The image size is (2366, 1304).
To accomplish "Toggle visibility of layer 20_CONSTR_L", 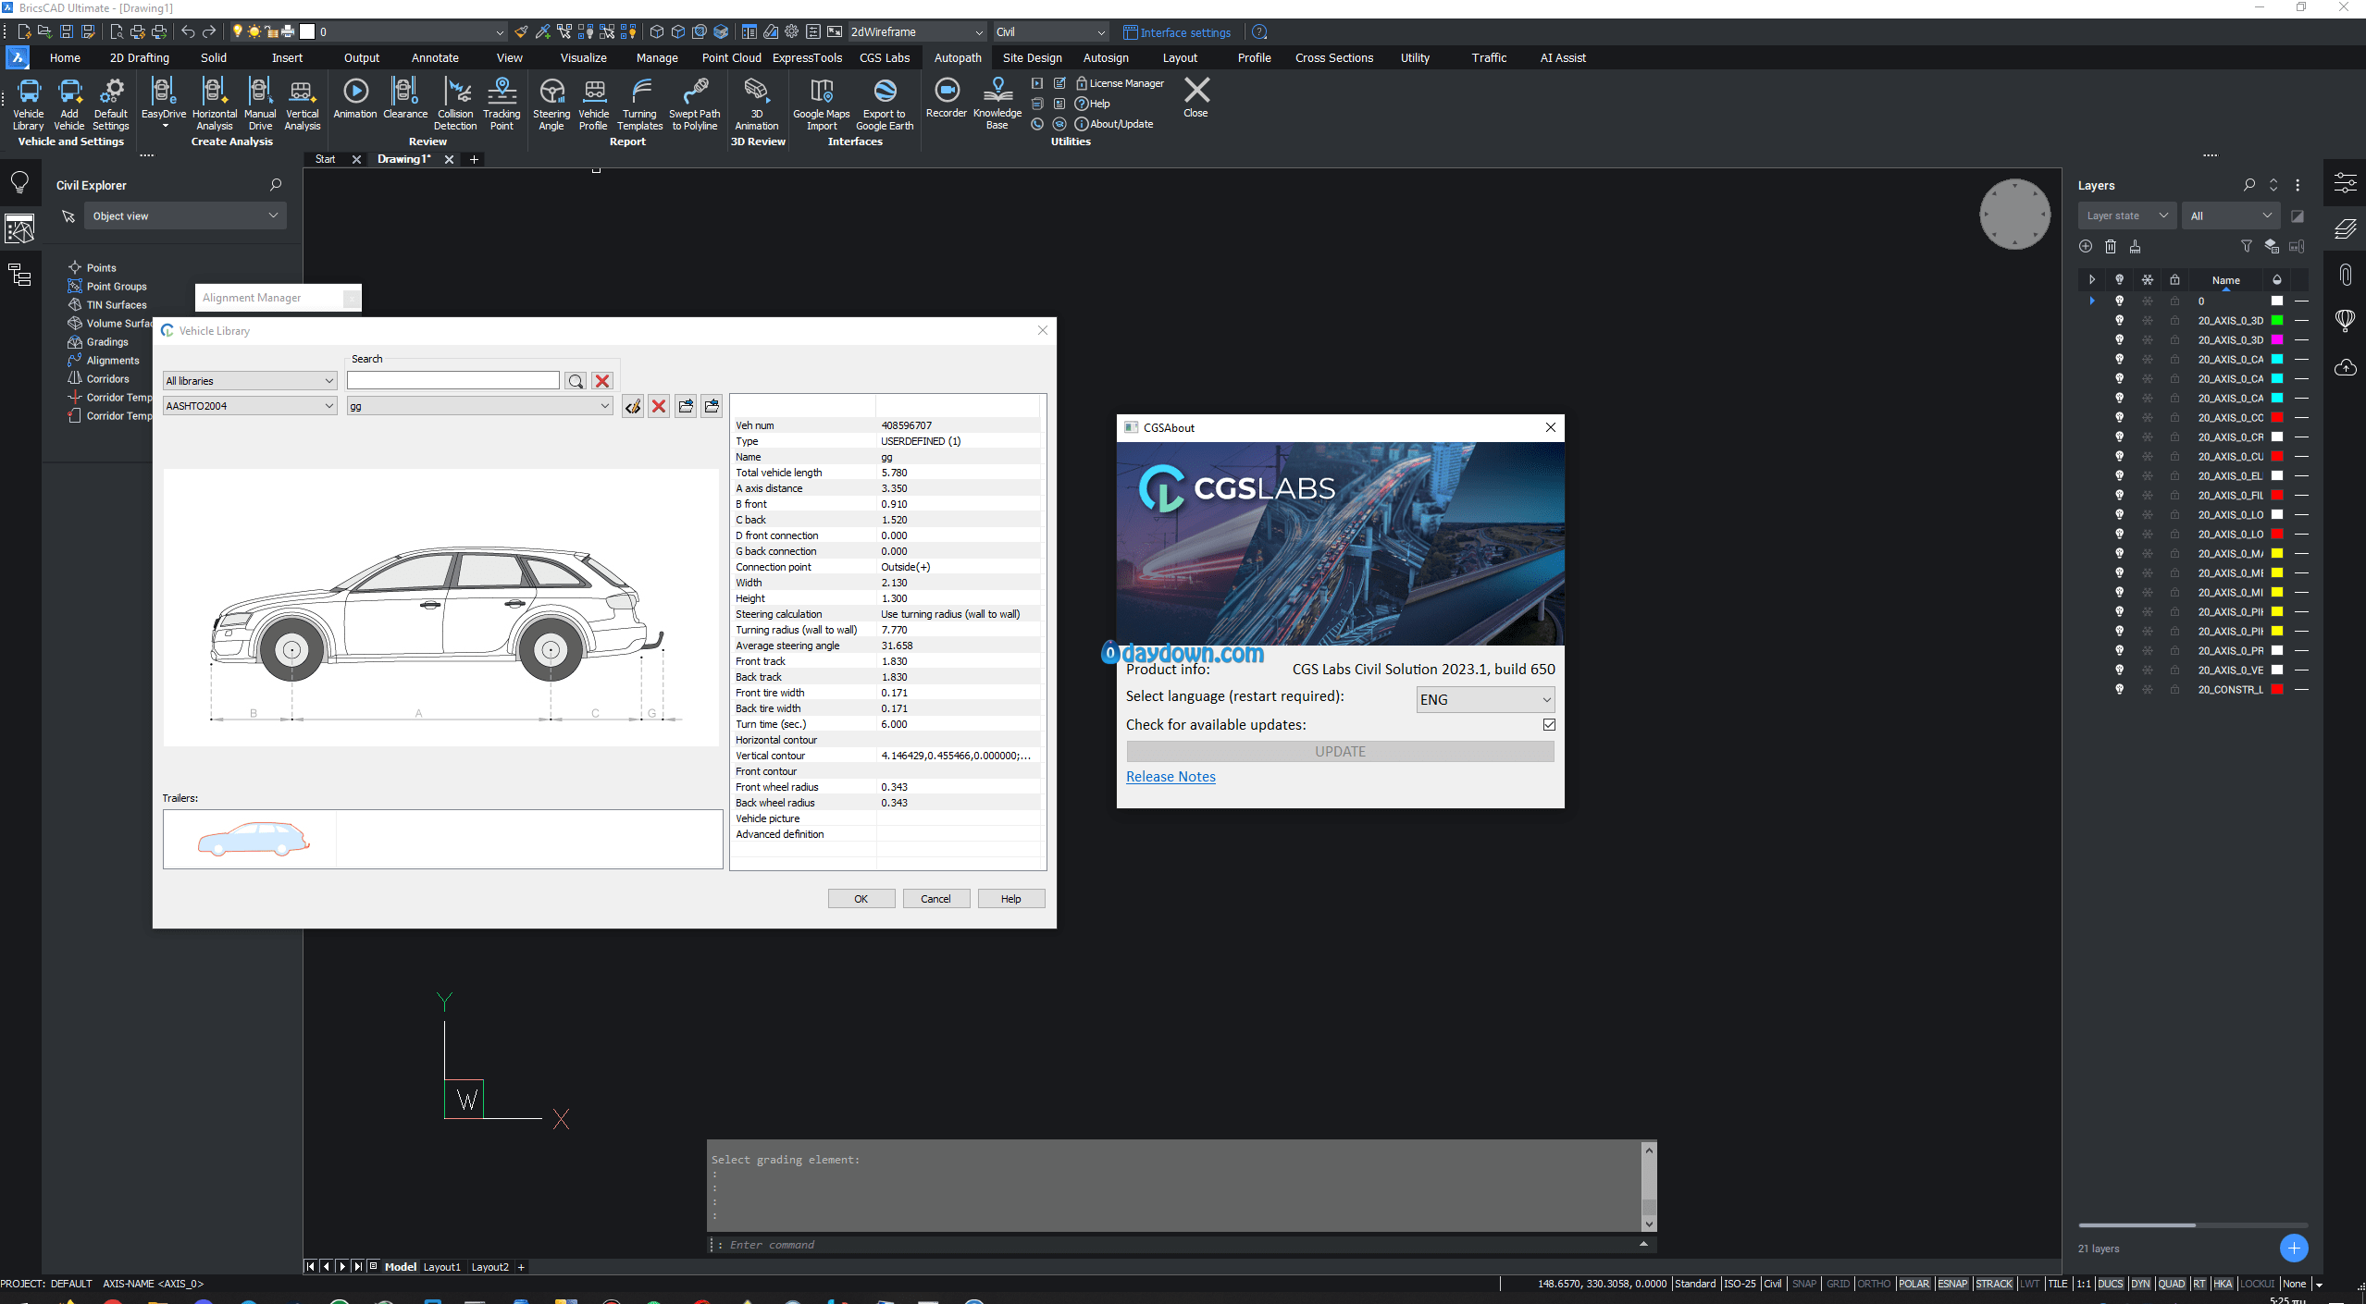I will tap(2119, 690).
